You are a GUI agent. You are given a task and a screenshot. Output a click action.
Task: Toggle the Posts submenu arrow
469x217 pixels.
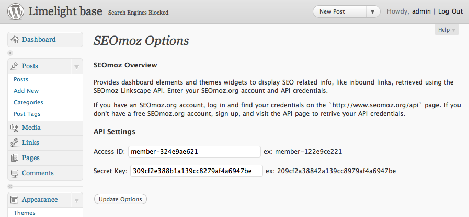(x=76, y=67)
